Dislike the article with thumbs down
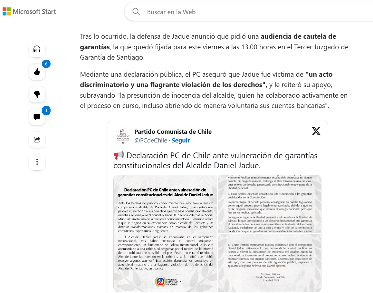 (37, 94)
